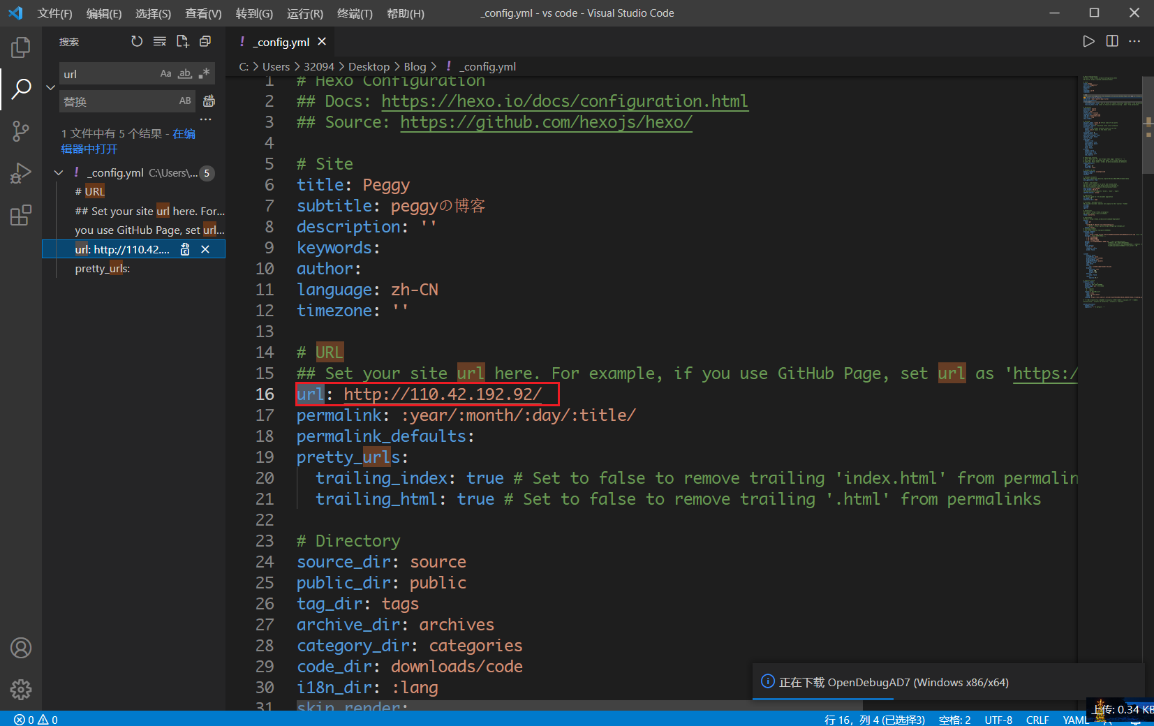This screenshot has width=1154, height=726.
Task: Open the Source Control view
Action: [x=21, y=131]
